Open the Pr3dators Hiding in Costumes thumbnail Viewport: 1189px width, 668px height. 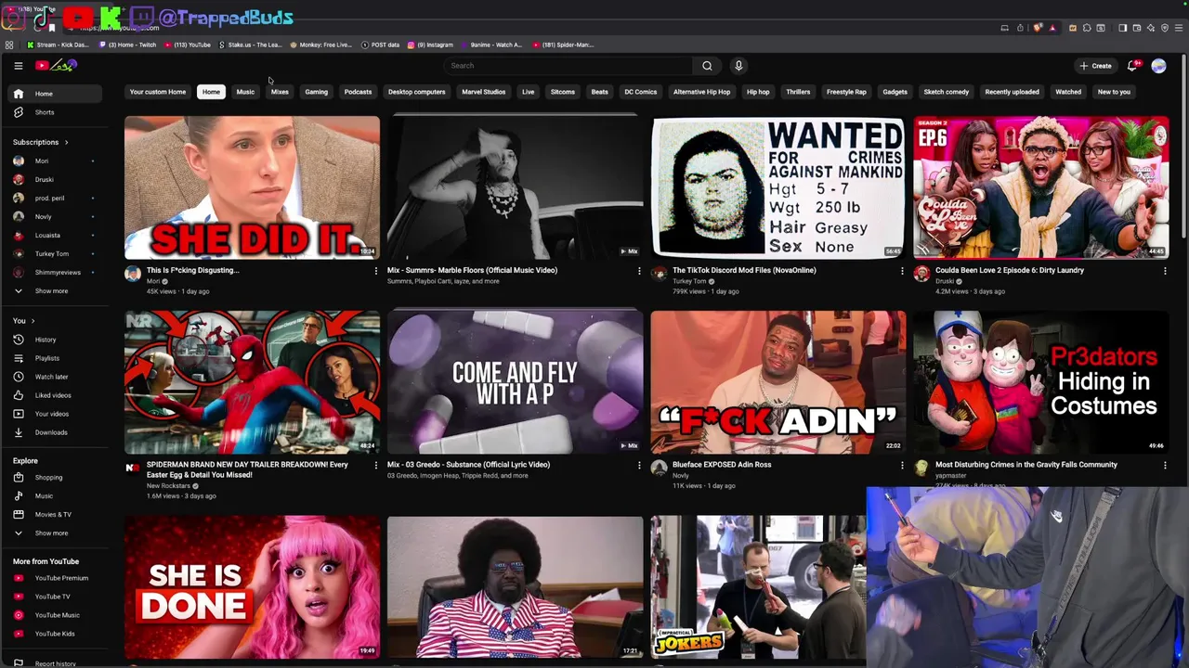pyautogui.click(x=1040, y=382)
